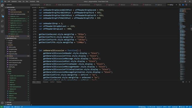Click the editor scrollbar slider next to minimap

point(191,29)
